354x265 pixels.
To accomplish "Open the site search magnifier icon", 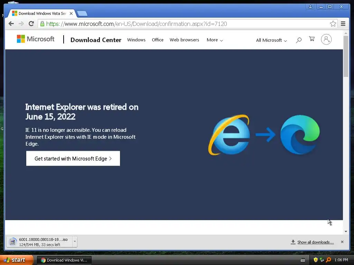I will pyautogui.click(x=298, y=40).
